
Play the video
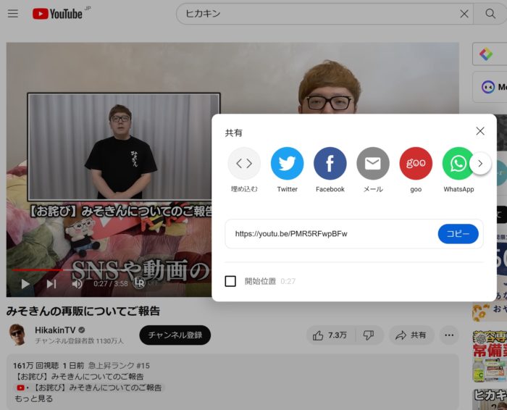coord(25,284)
